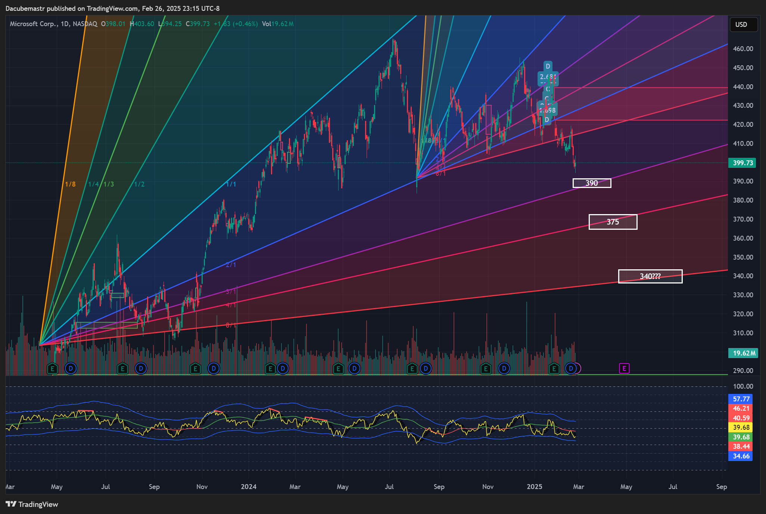Viewport: 766px width, 514px height.
Task: Click the open value O398.01
Action: click(113, 24)
